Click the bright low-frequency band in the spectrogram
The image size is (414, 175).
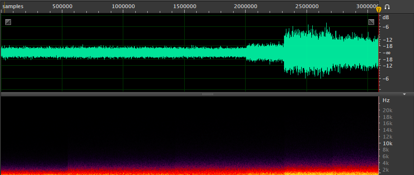pos(189,172)
